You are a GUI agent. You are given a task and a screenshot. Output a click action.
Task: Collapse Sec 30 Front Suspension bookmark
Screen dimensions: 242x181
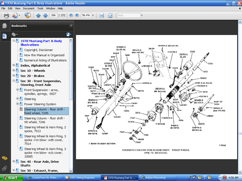tap(14, 81)
